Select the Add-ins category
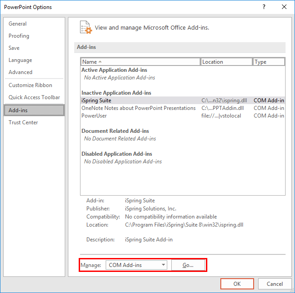295x293 pixels. click(x=34, y=110)
